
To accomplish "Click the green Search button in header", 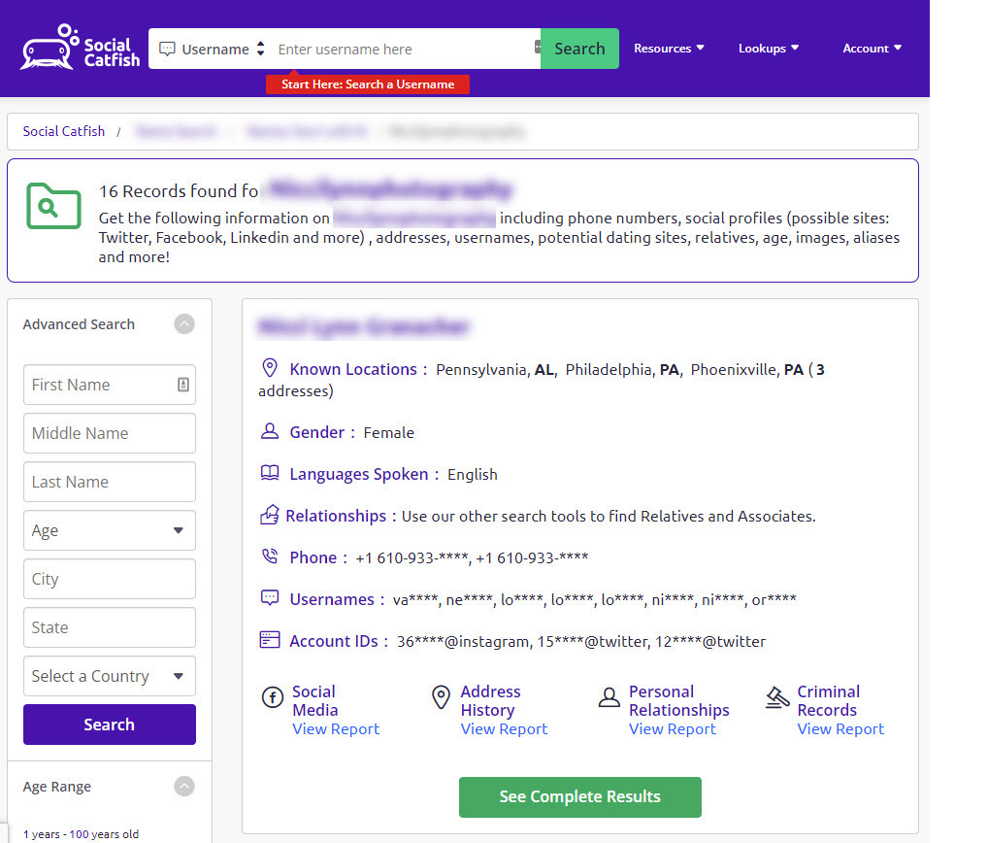I will click(579, 49).
